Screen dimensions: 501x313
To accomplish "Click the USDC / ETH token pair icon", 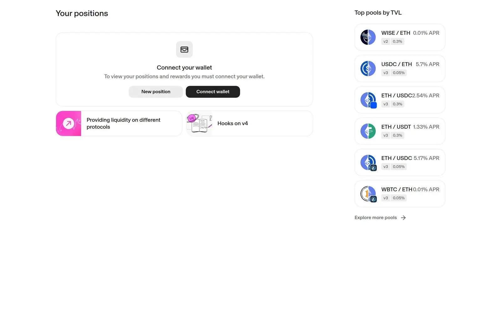I will pyautogui.click(x=368, y=69).
